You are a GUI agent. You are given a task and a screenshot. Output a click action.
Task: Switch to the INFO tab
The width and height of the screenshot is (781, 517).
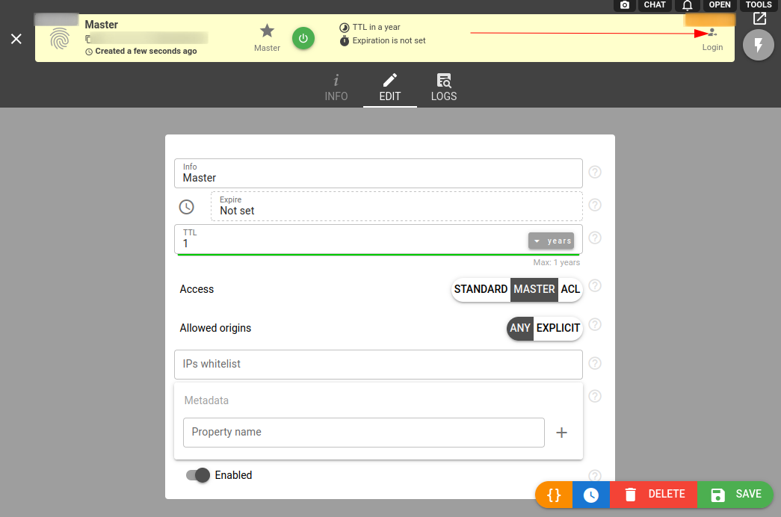coord(336,87)
